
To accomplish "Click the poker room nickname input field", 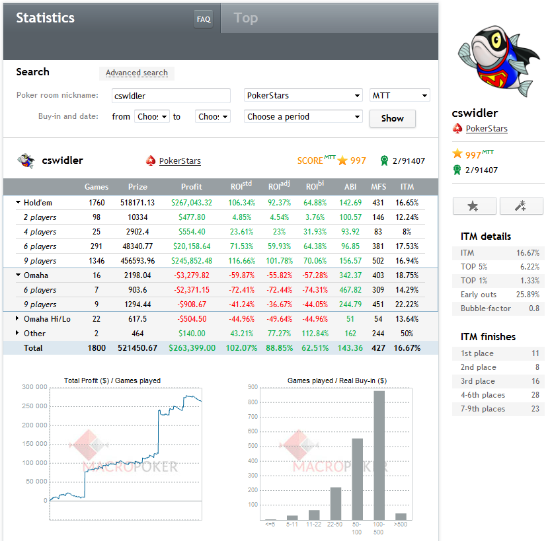I will (171, 96).
